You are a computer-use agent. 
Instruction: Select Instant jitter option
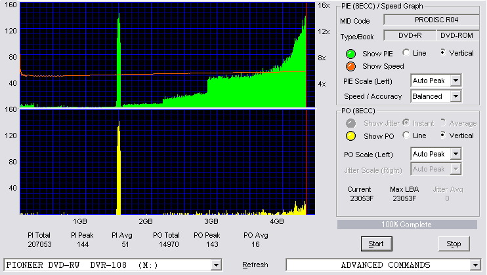click(x=406, y=122)
